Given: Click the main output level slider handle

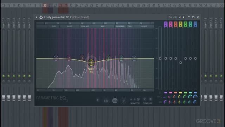Looking at the screenshot, I should (160, 59).
